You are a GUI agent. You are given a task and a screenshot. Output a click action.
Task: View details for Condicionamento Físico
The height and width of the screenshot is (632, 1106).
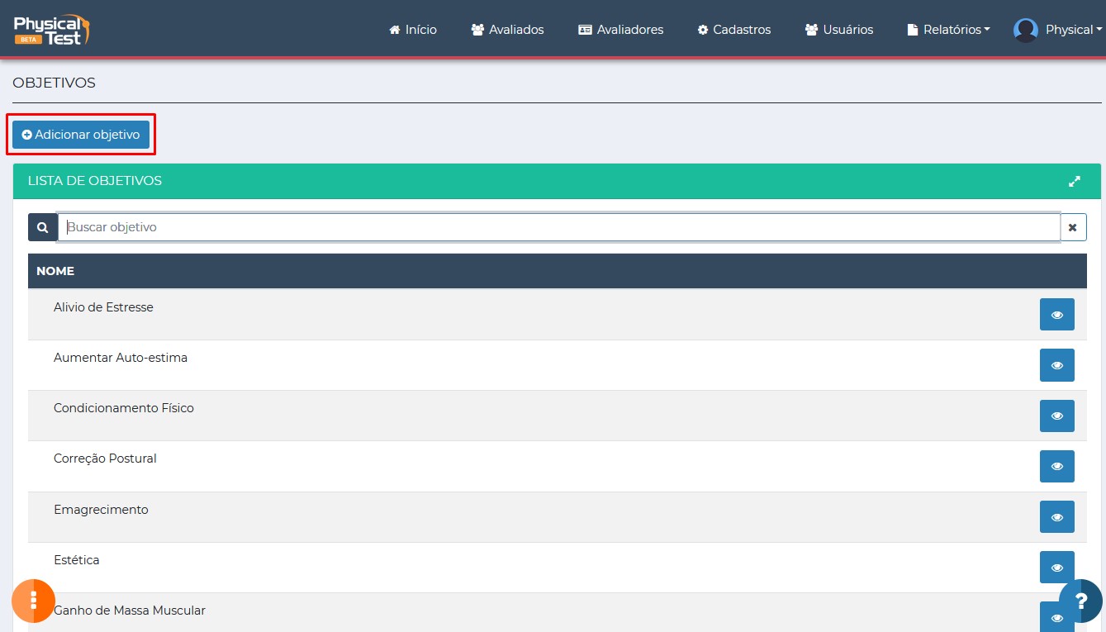pos(1056,416)
